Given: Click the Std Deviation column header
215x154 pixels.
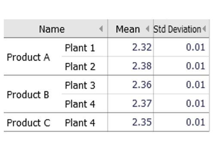Looking at the screenshot, I should pos(177,29).
